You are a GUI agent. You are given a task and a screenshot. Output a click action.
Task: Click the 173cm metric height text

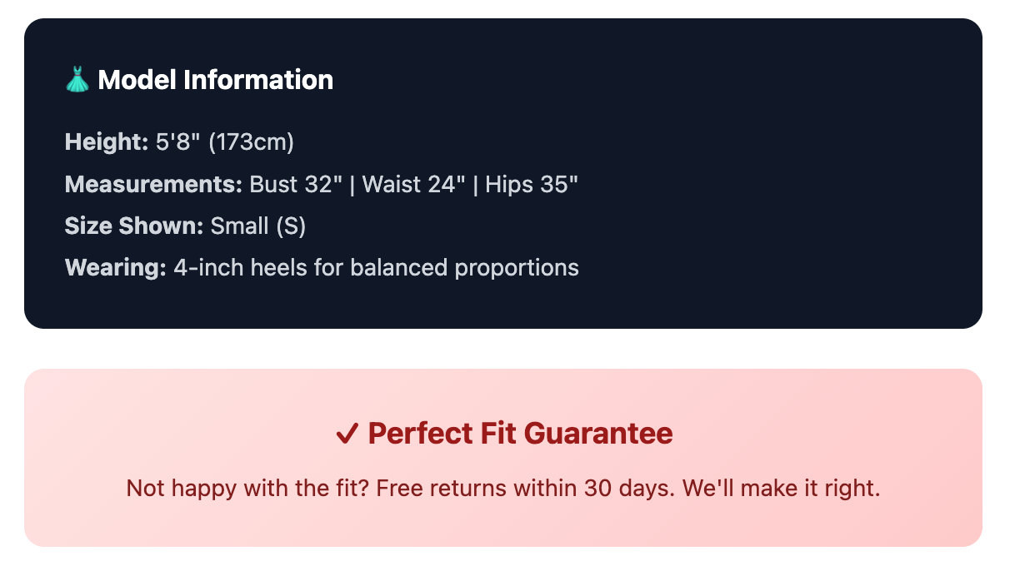(251, 142)
